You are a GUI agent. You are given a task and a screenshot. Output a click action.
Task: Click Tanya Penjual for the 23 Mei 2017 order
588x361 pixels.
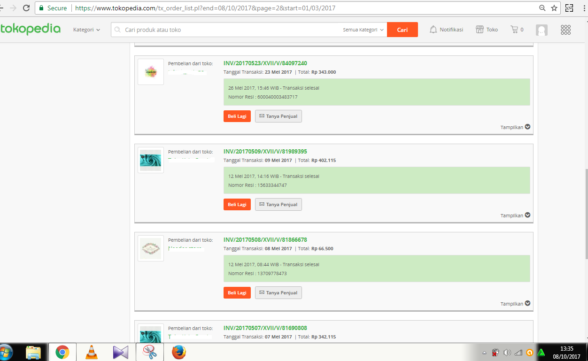[279, 116]
